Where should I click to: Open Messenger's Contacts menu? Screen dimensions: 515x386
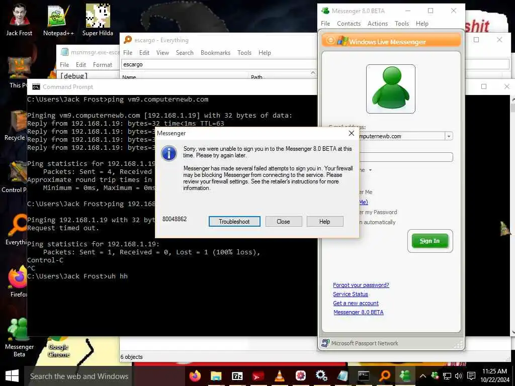coord(349,24)
